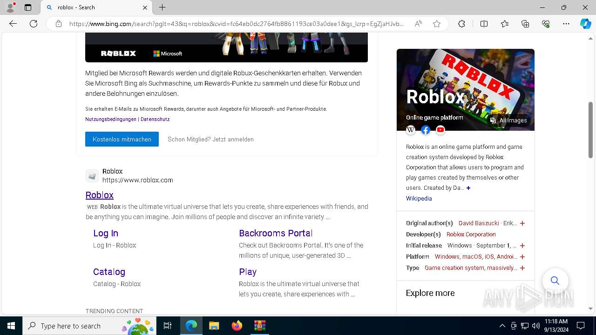Image resolution: width=596 pixels, height=335 pixels.
Task: Open the Log In sitelink
Action: click(x=106, y=233)
